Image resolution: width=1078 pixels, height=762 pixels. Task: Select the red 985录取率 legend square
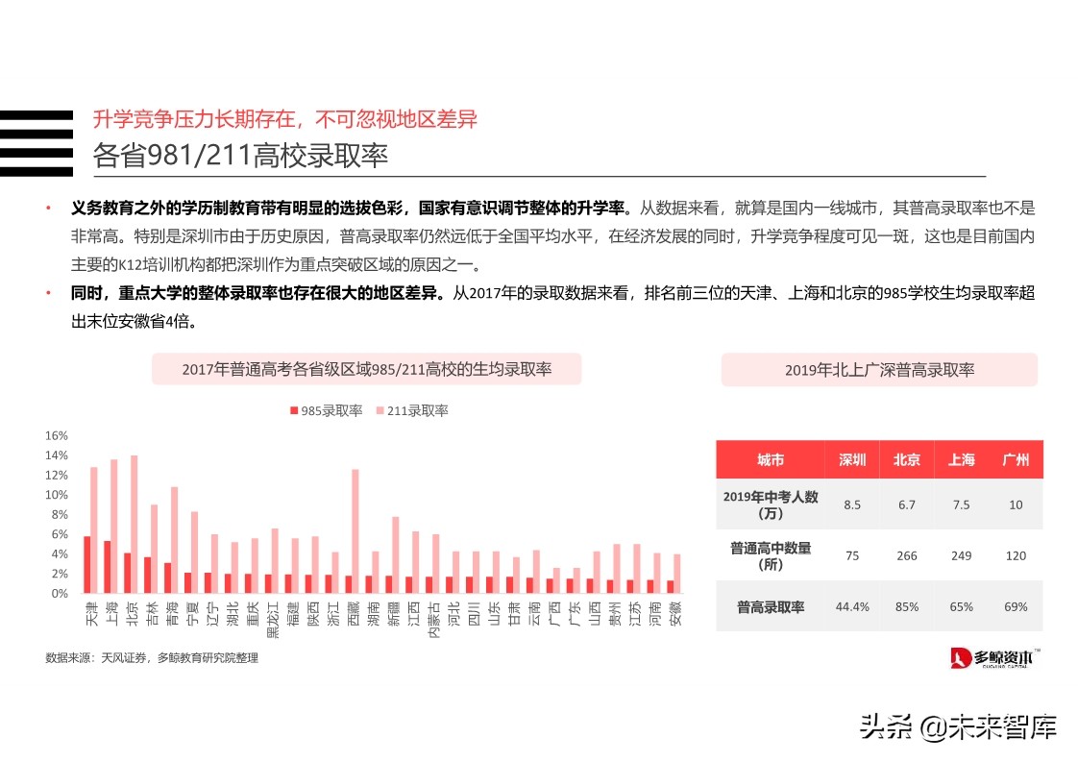(292, 410)
